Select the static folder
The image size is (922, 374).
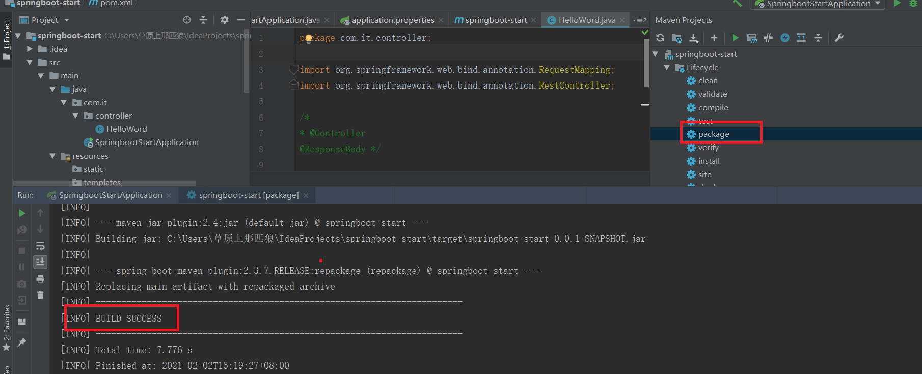88,169
